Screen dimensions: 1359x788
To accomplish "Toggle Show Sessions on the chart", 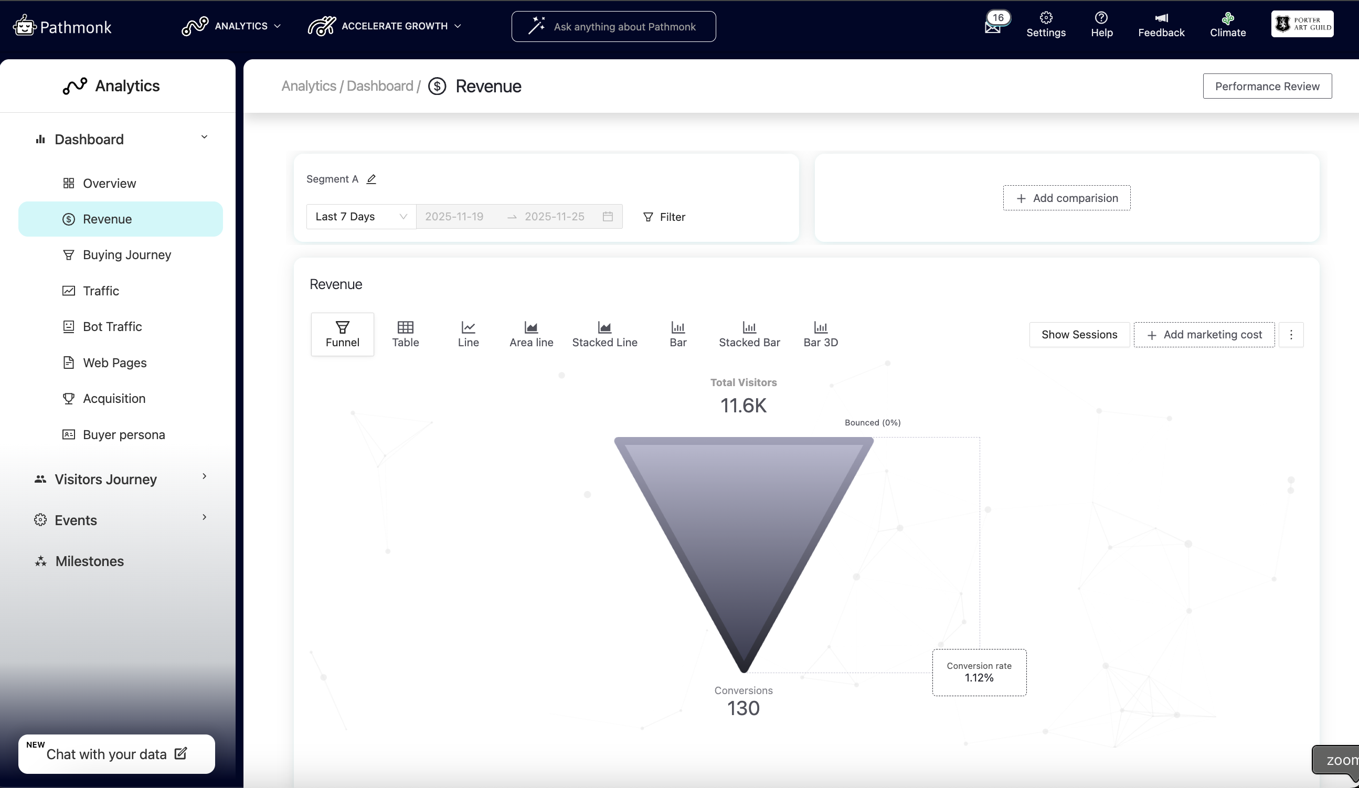I will (1079, 335).
